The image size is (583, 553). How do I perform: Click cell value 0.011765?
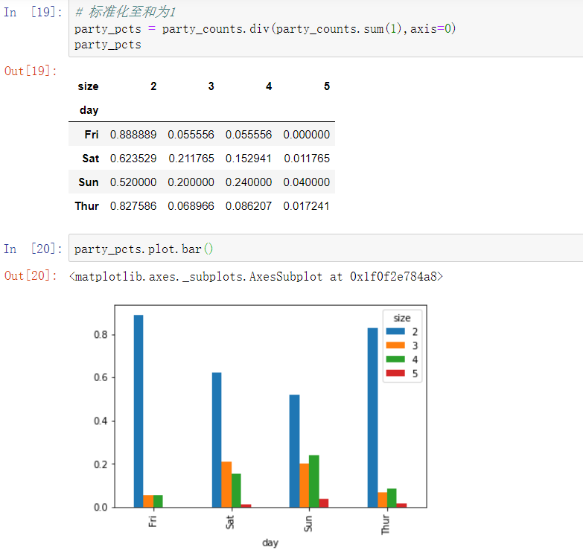pos(307,159)
